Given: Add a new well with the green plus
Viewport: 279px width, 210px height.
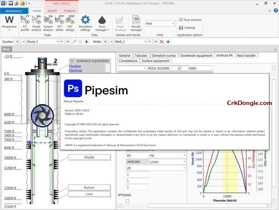Looking at the screenshot, I should pos(168,42).
